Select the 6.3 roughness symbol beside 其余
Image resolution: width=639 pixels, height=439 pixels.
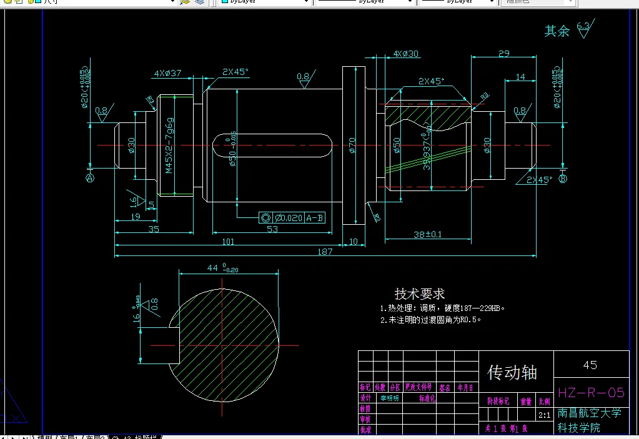click(585, 29)
